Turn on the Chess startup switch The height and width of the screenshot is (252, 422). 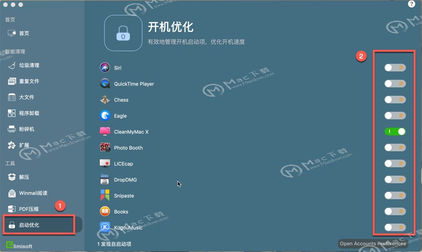coord(395,100)
